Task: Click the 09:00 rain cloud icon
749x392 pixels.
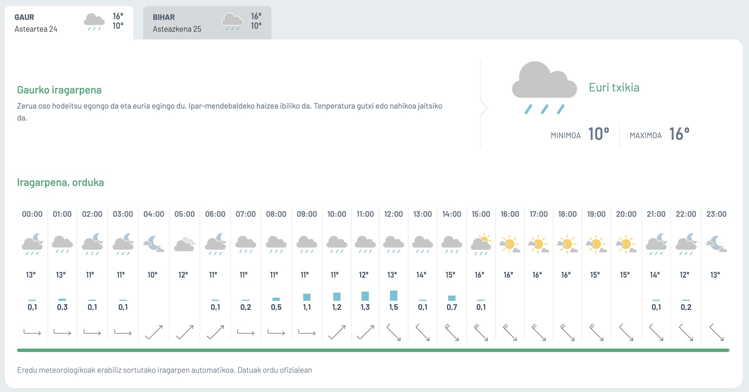Action: tap(307, 245)
